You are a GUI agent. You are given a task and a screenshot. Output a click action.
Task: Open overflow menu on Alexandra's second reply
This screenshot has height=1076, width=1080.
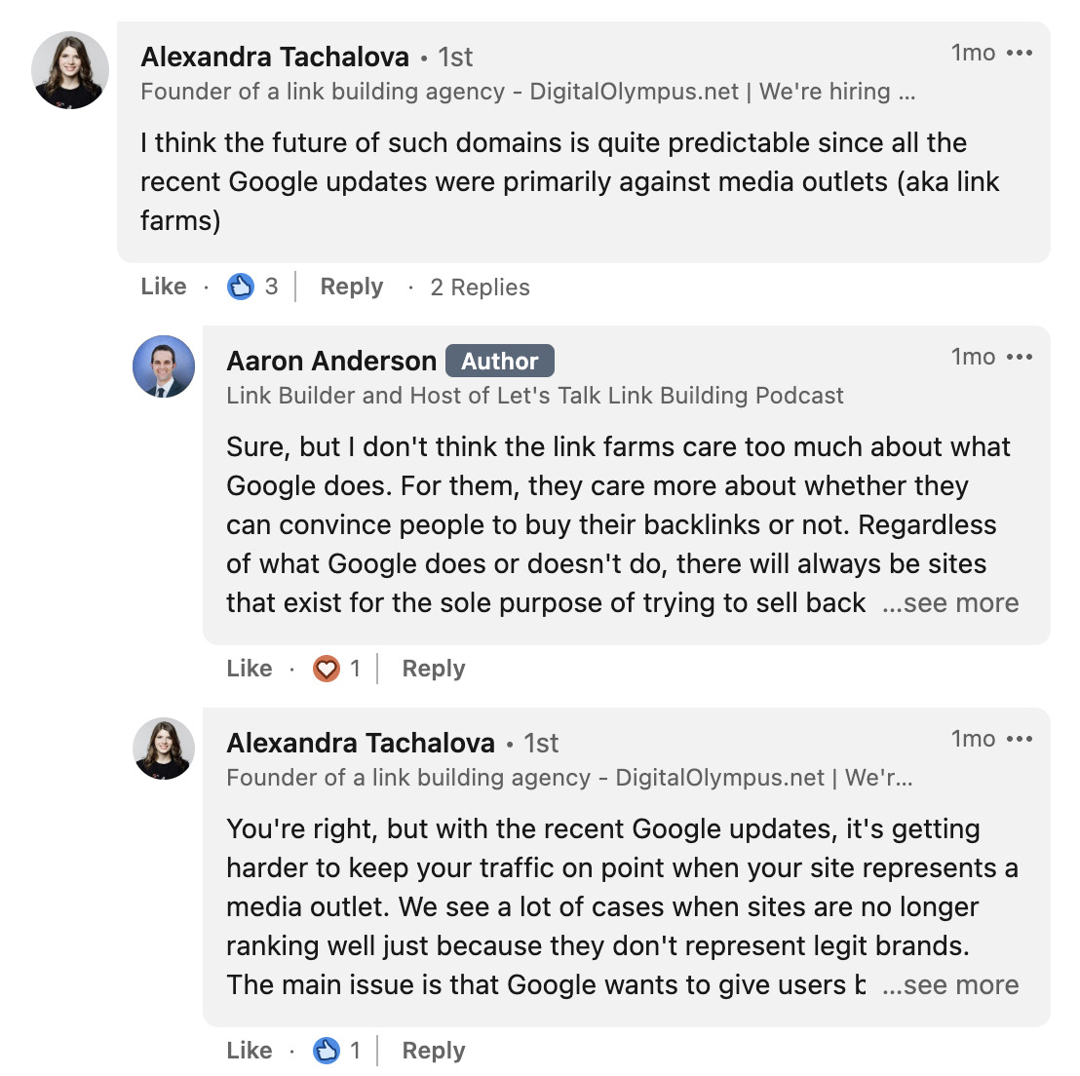(x=1018, y=739)
